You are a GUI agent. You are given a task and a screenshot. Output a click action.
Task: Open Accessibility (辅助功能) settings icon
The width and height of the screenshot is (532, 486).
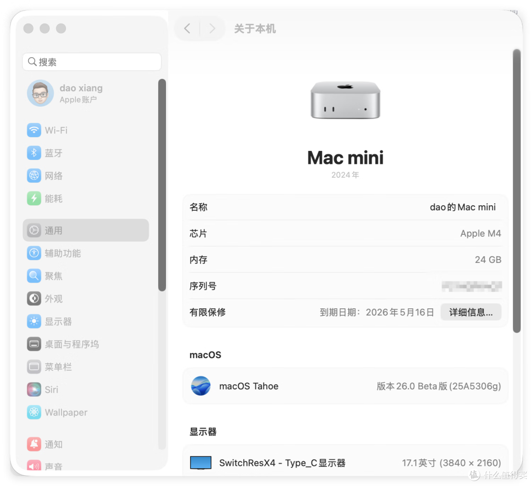tap(34, 253)
